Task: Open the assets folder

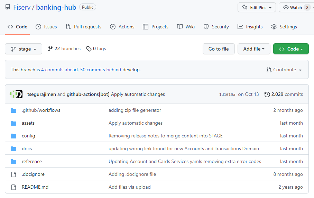Action: (28, 123)
